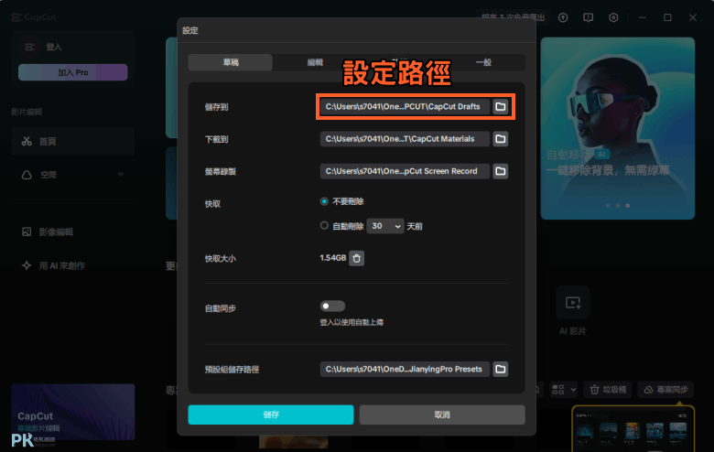Click 取消 button to cancel
The image size is (714, 452).
[x=442, y=414]
